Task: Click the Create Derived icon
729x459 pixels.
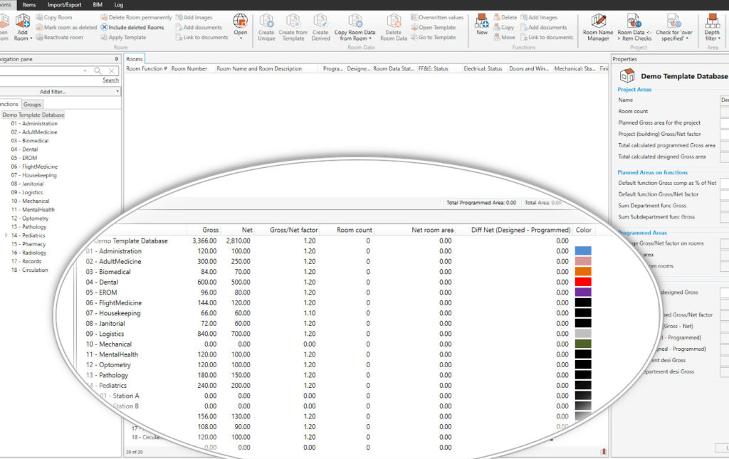Action: click(x=320, y=21)
